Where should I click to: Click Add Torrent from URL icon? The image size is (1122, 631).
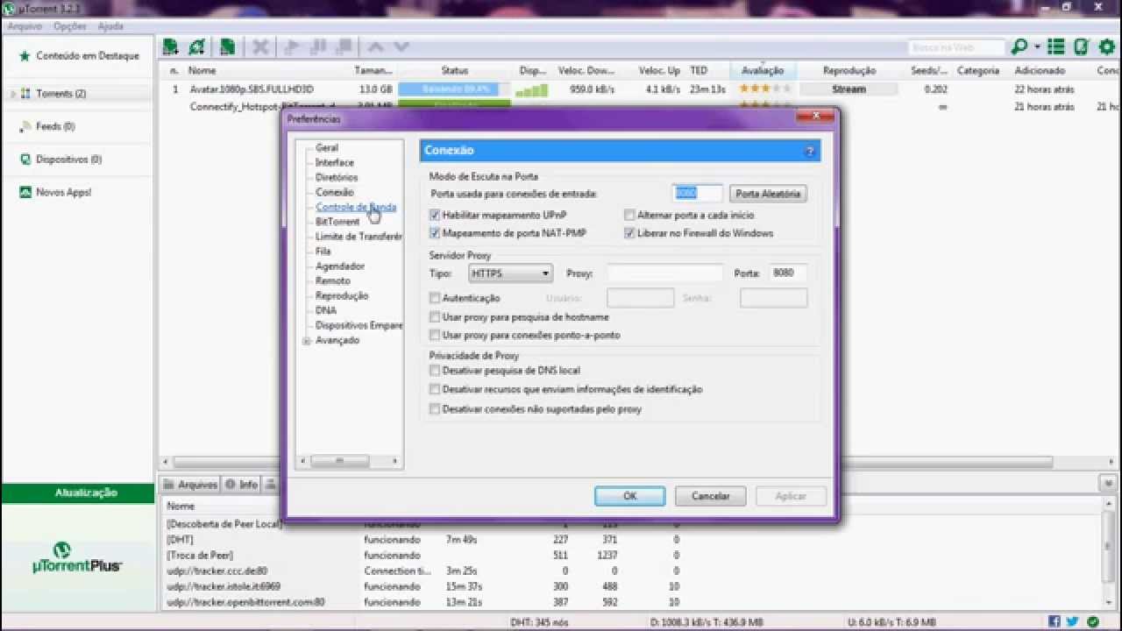tap(197, 47)
